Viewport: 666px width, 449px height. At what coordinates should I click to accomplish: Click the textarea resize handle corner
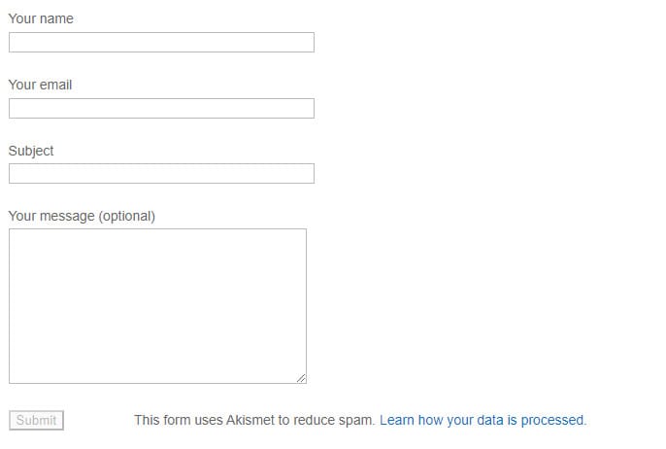coord(301,378)
